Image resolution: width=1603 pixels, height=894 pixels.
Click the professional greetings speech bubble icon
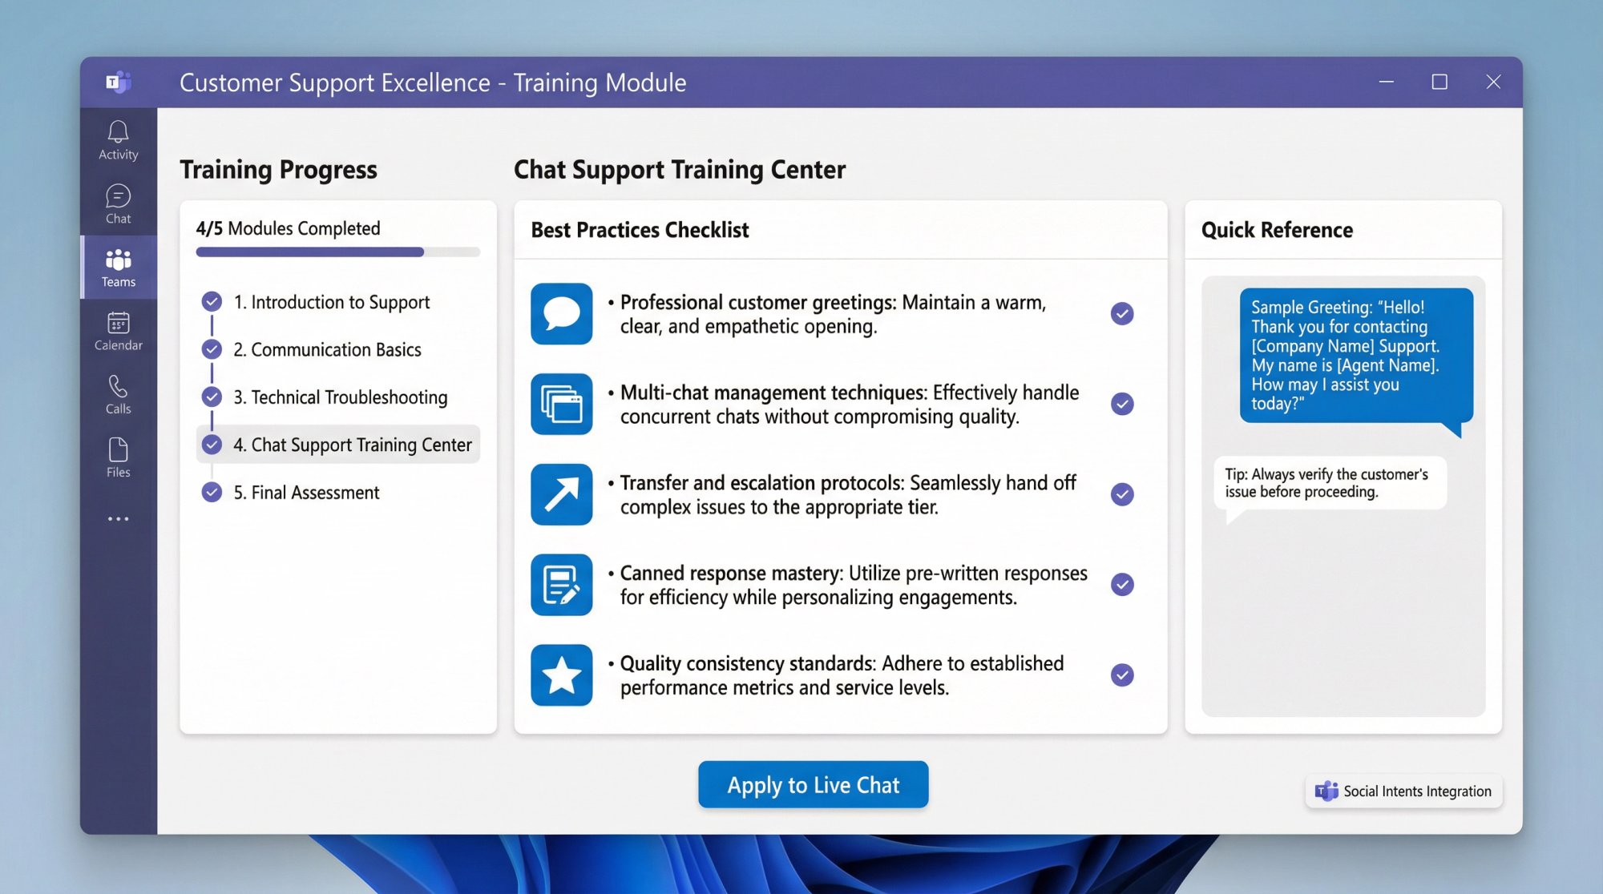tap(561, 314)
